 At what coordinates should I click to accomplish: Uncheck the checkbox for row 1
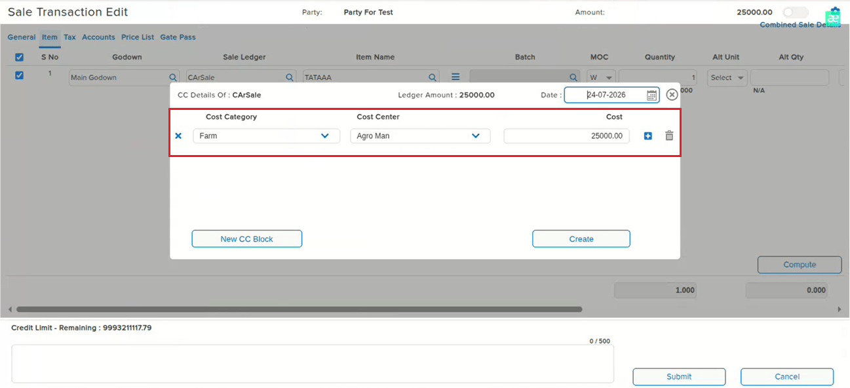pyautogui.click(x=19, y=75)
